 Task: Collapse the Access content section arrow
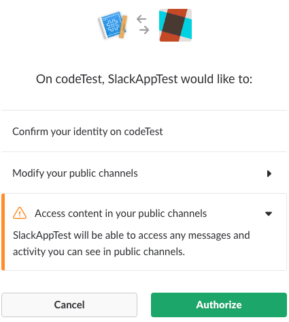pyautogui.click(x=269, y=214)
